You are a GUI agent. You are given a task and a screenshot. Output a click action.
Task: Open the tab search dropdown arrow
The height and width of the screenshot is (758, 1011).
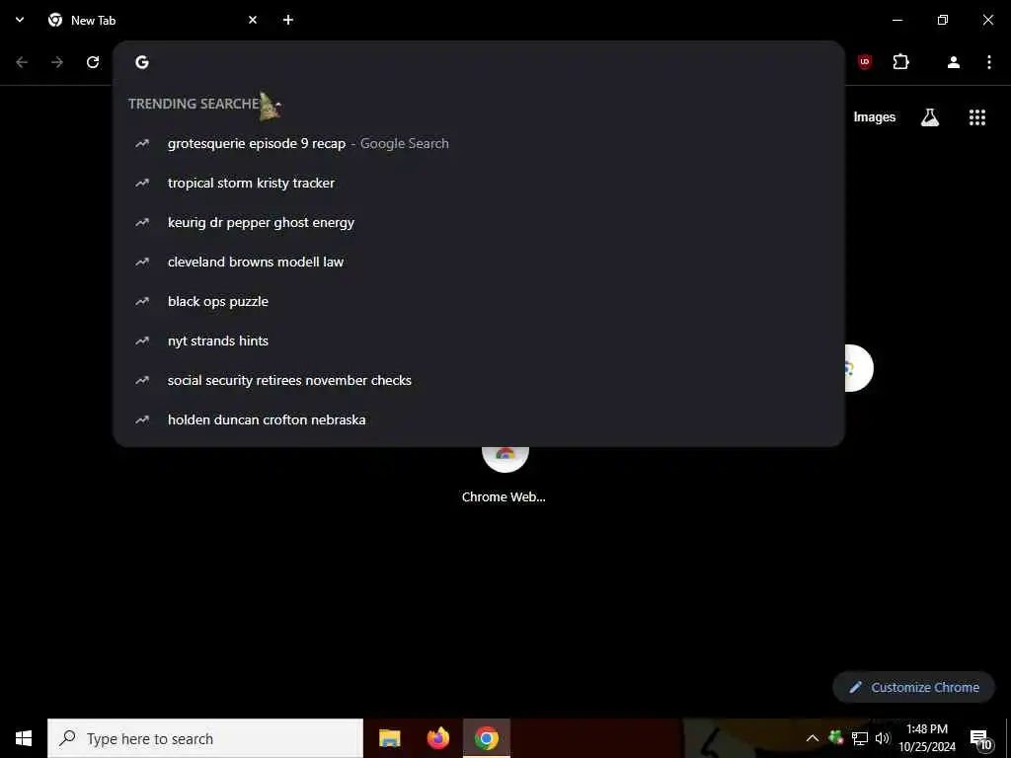(20, 20)
